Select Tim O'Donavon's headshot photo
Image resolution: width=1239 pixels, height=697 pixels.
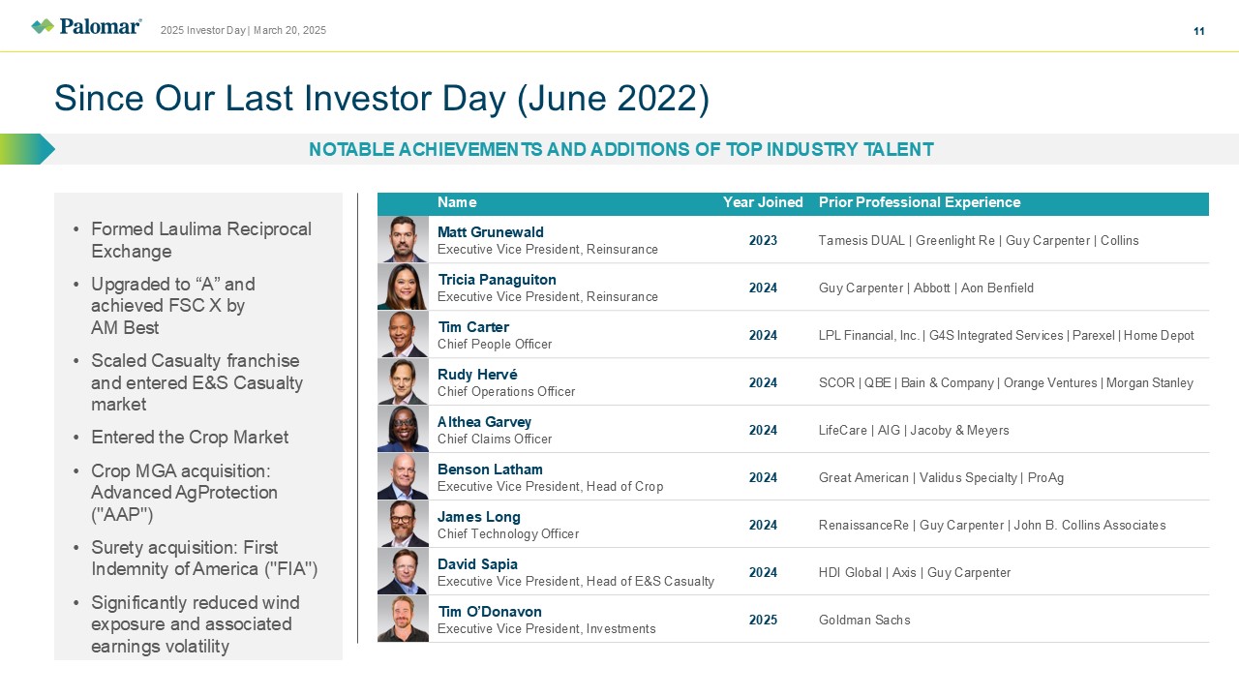click(x=403, y=619)
